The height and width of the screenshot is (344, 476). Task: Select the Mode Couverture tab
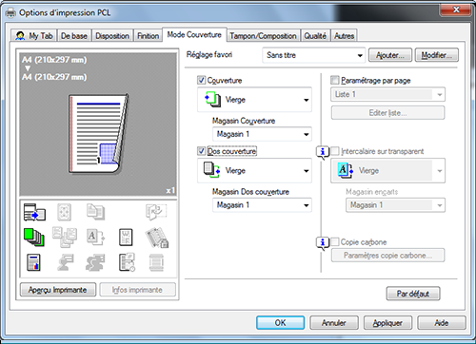point(194,34)
